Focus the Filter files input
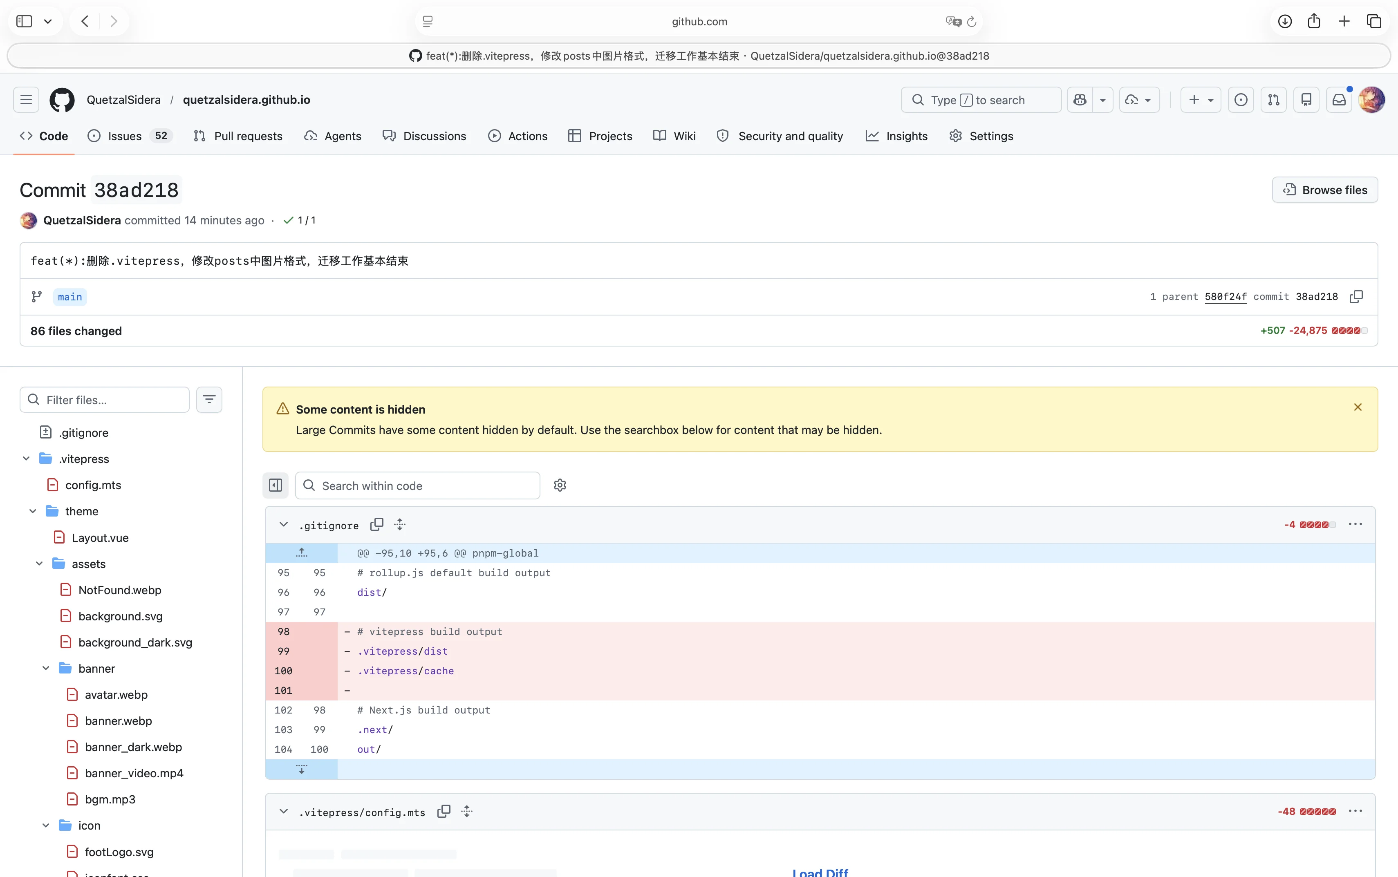The image size is (1398, 877). tap(104, 400)
